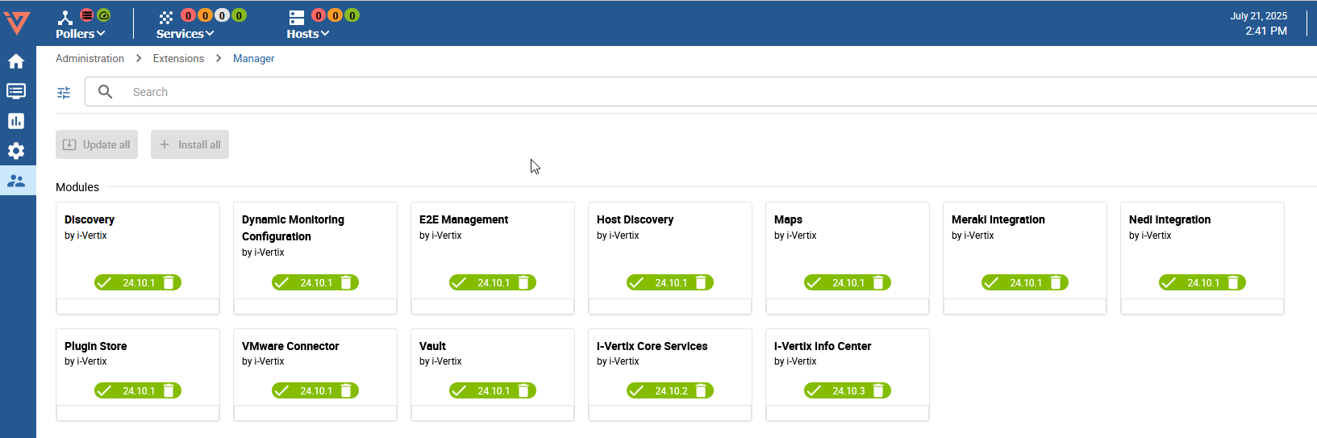
Task: Click the red critical services counter
Action: [188, 15]
